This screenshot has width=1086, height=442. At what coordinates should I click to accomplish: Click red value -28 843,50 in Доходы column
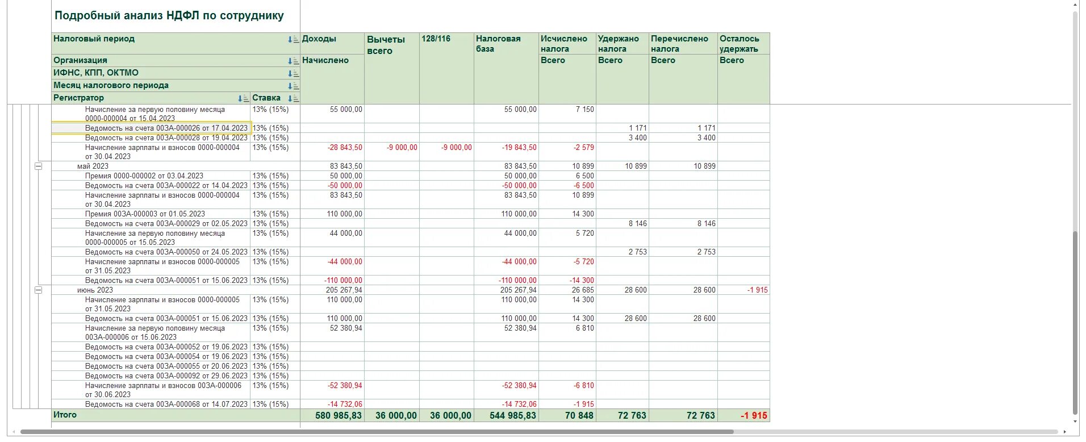(345, 148)
